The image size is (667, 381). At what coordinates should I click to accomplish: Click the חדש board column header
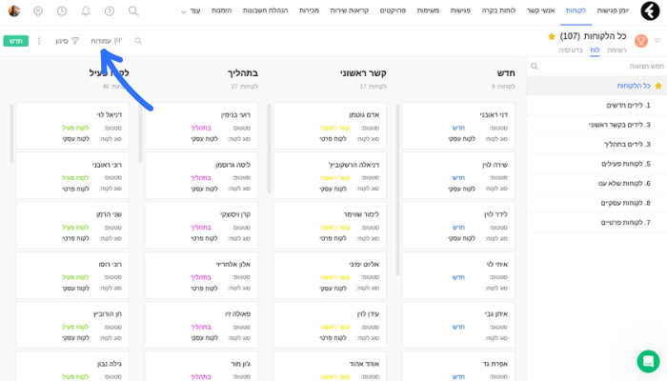click(506, 73)
